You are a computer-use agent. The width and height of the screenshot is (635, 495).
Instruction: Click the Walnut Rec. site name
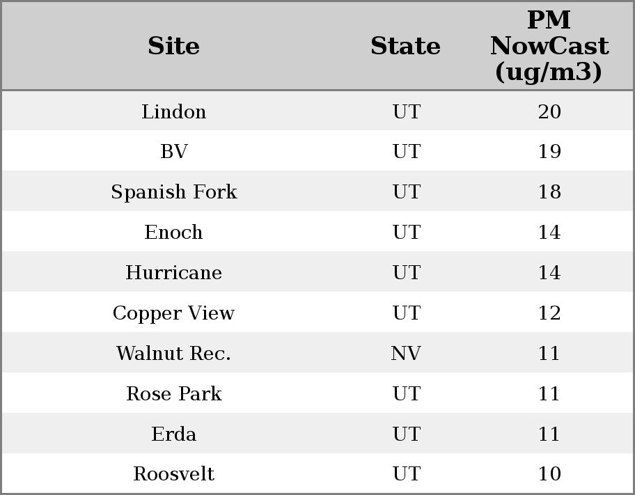(x=173, y=353)
